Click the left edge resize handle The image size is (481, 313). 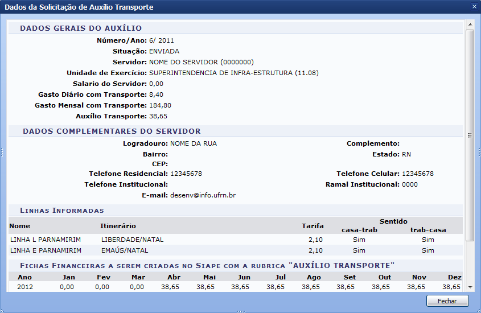pyautogui.click(x=2, y=151)
